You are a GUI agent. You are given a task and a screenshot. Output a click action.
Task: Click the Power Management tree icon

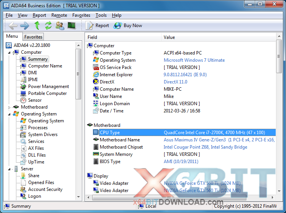pyautogui.click(x=23, y=86)
